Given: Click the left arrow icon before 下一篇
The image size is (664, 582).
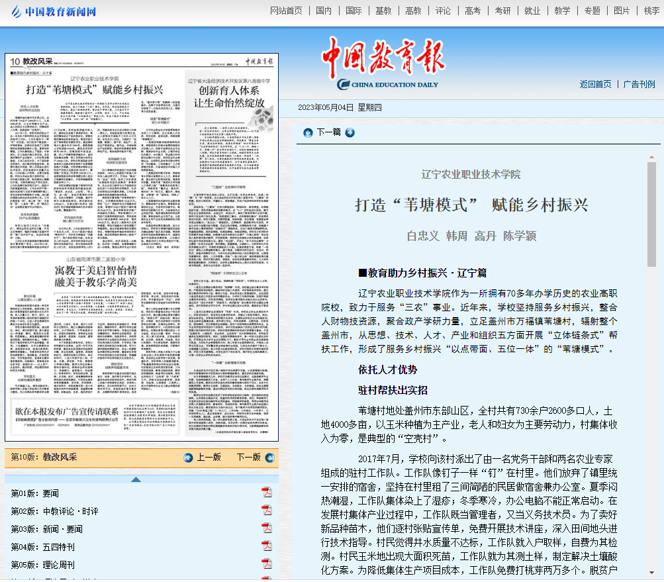Looking at the screenshot, I should pos(308,132).
